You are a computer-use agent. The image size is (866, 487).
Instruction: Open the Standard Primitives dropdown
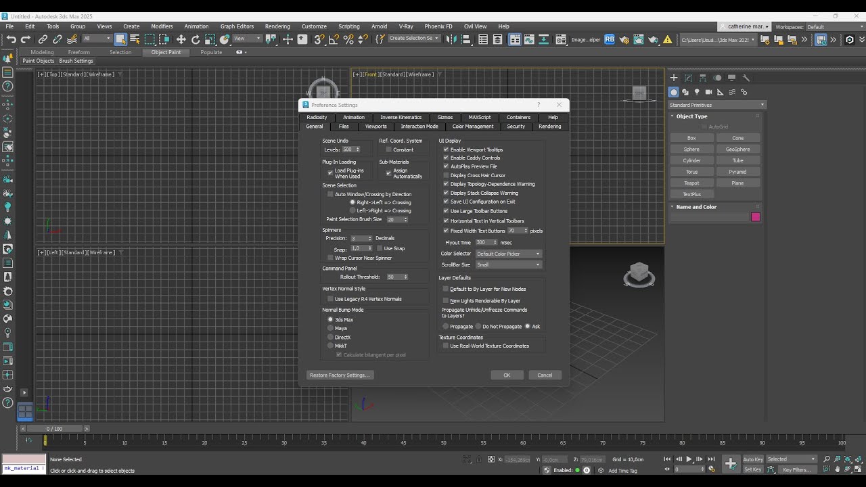click(716, 105)
